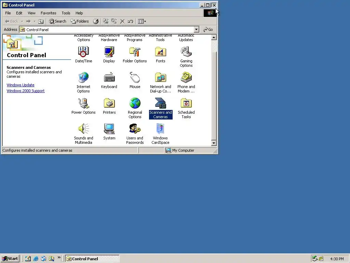Click the Forward arrow toolbar button
Screen dimensions: 350x263
28,21
